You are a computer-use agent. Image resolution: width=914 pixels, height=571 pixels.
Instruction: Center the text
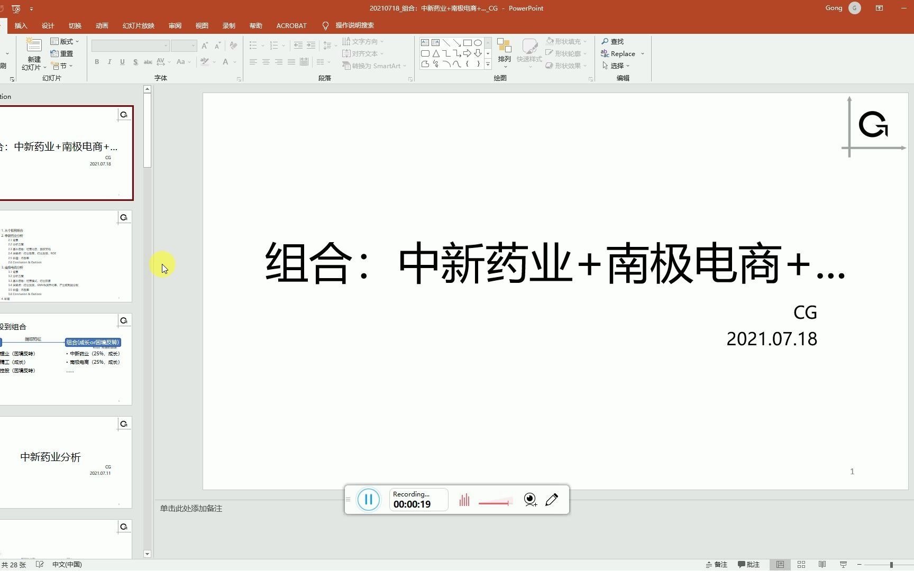(x=266, y=62)
